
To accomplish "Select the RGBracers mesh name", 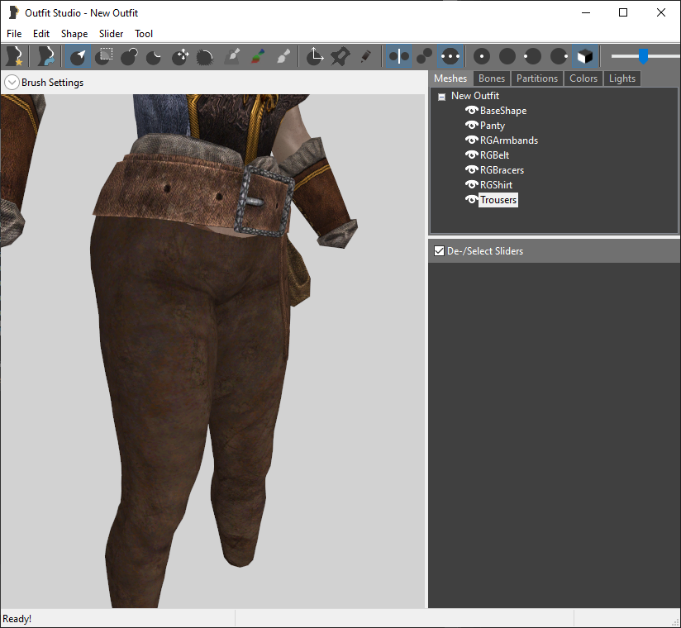I will tap(502, 170).
